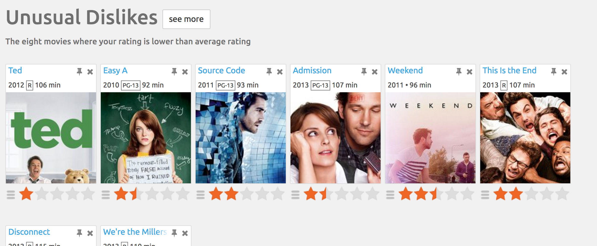Pin the Weekend movie card
The height and width of the screenshot is (246, 597).
(458, 71)
